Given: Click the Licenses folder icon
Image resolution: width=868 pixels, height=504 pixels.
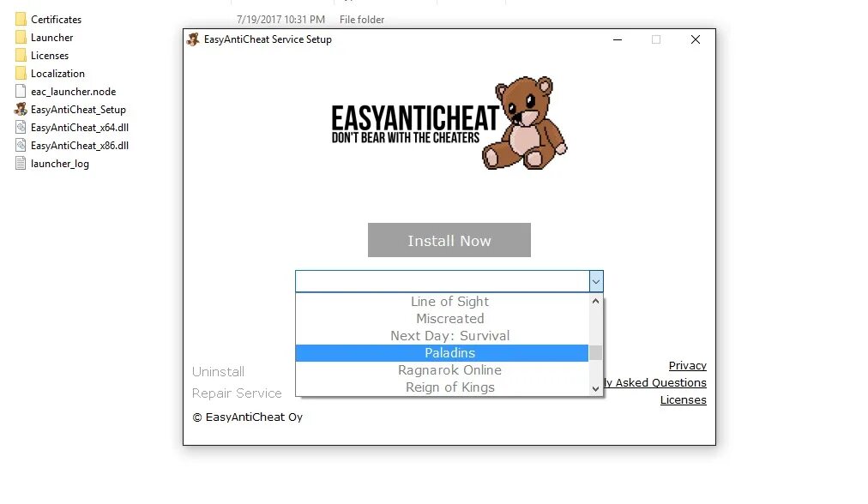Looking at the screenshot, I should 21,56.
